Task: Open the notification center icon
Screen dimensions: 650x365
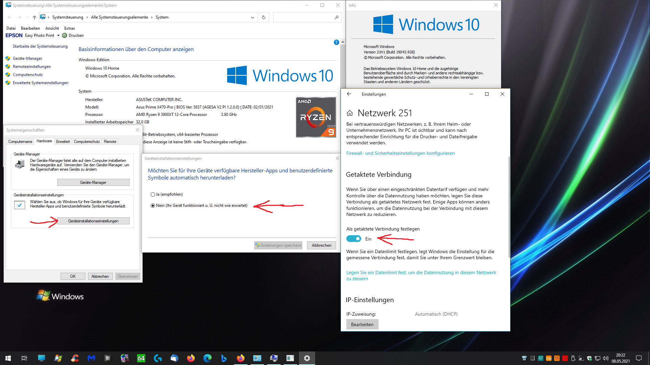Action: click(639, 358)
